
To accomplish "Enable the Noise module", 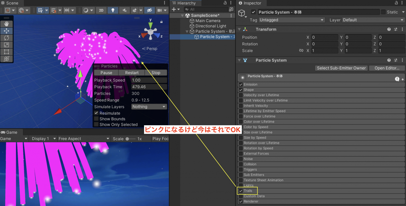I will (241, 159).
